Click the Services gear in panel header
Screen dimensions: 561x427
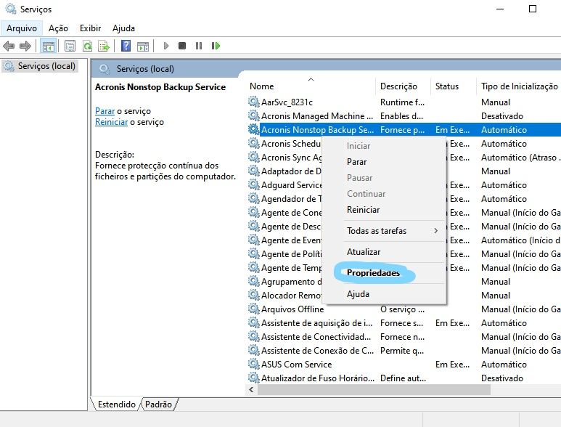(105, 69)
